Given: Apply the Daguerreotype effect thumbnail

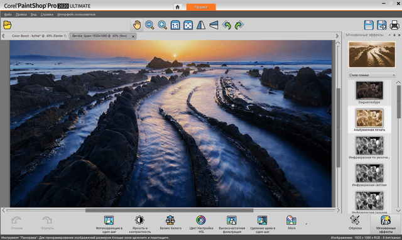Looking at the screenshot, I should coord(369,90).
